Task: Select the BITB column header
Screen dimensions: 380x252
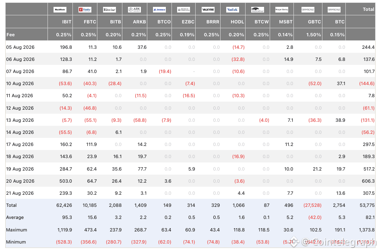Action: tap(116, 22)
